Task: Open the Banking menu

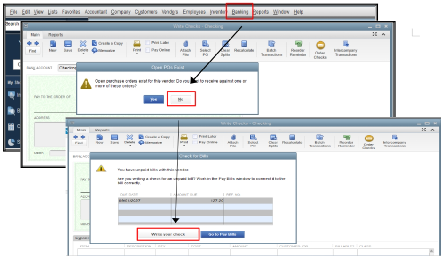Action: (x=240, y=12)
